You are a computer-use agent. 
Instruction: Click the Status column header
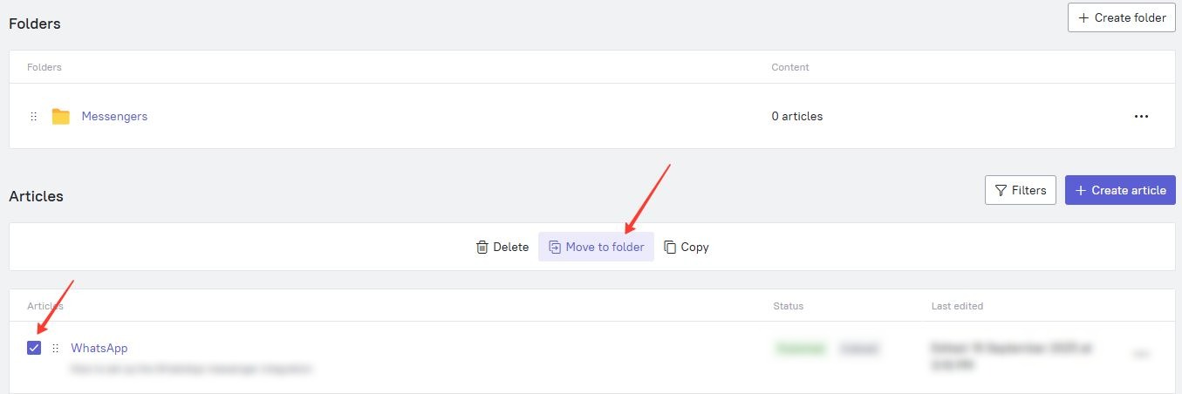click(788, 307)
